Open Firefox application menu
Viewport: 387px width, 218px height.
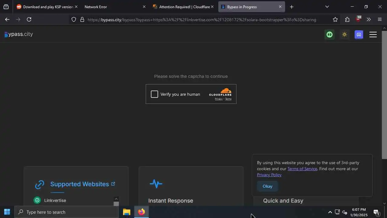(380, 20)
